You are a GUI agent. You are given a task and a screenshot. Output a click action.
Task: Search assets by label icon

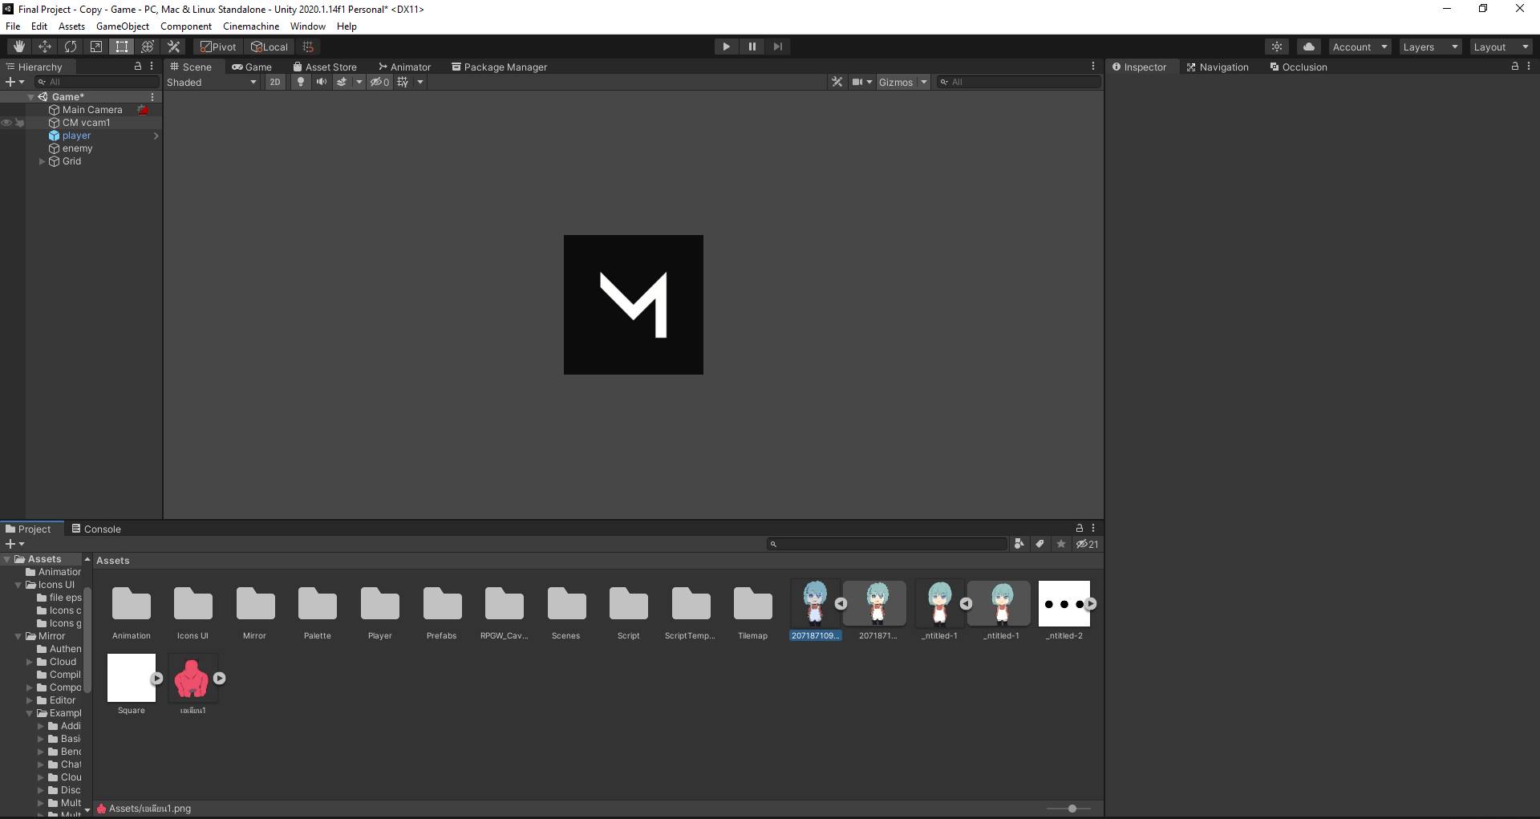(1039, 544)
